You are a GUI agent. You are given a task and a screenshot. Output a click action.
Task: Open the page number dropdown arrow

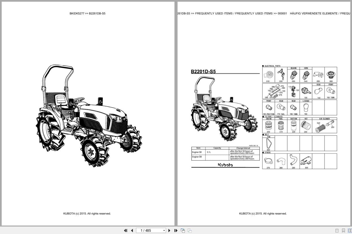click(x=164, y=230)
